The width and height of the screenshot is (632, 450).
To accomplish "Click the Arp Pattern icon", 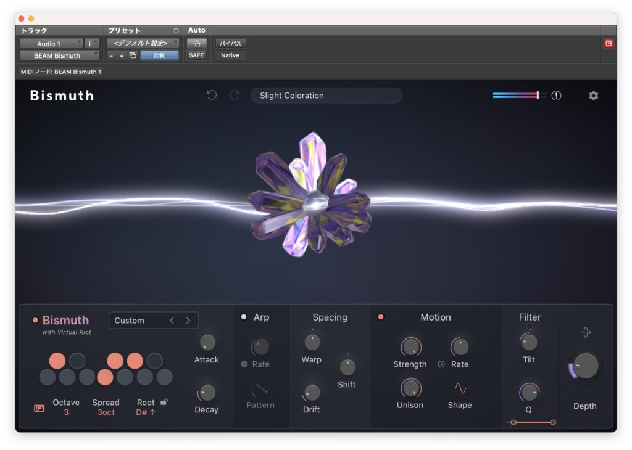I will [x=260, y=390].
